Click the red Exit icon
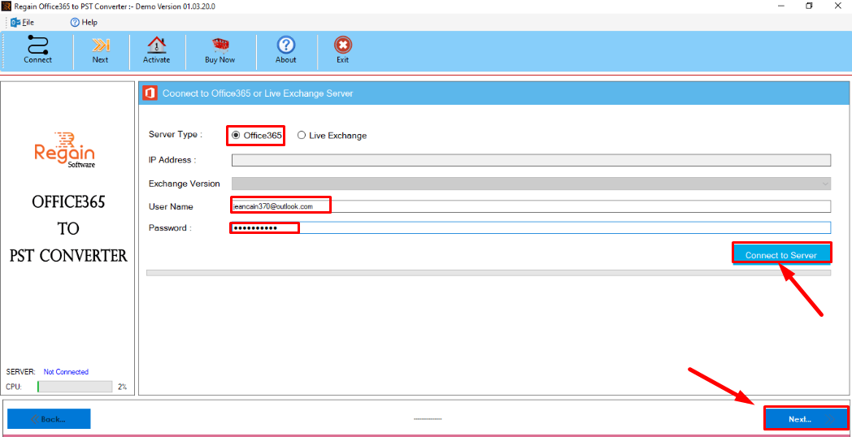The height and width of the screenshot is (437, 852). point(343,45)
